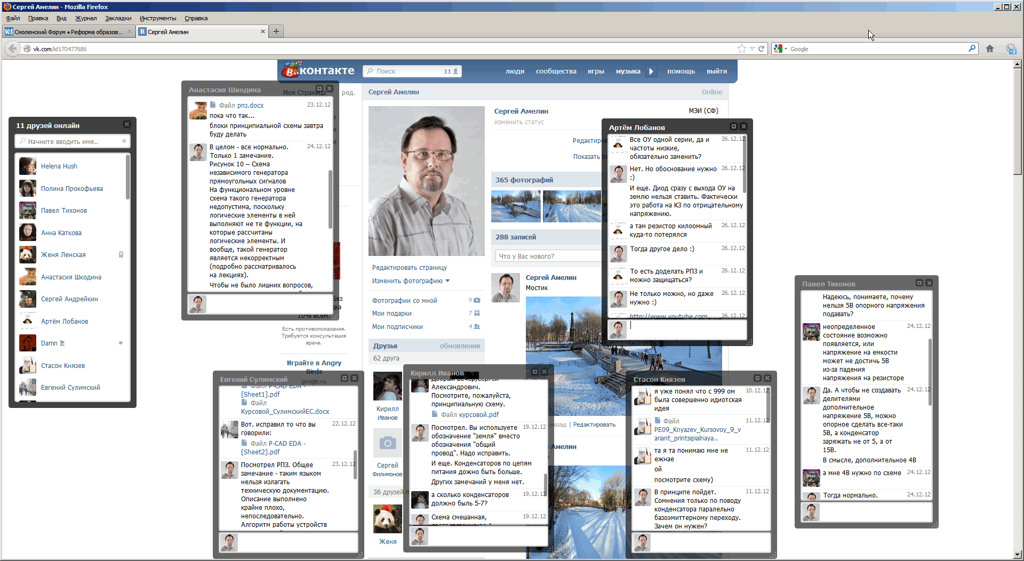Open the Инструменты menu
Screen dimensions: 1024x561
pos(158,18)
